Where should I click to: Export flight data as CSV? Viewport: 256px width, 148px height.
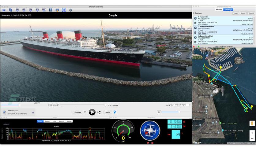pyautogui.click(x=17, y=10)
